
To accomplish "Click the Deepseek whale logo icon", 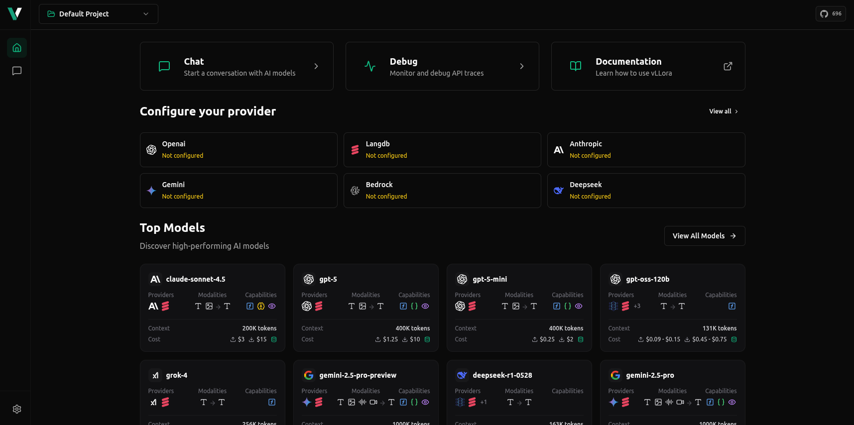I will 559,191.
